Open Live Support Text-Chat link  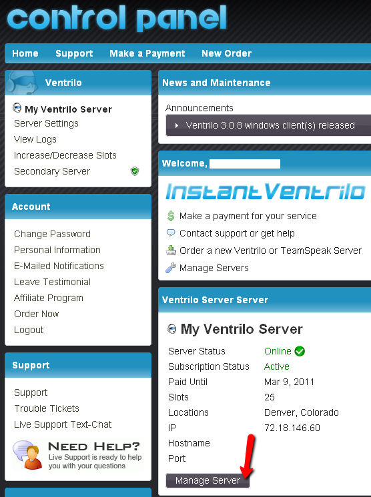(63, 424)
